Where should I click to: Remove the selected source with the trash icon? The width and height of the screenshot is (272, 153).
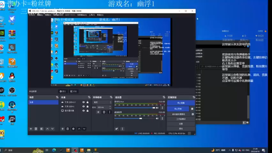coord(68,129)
